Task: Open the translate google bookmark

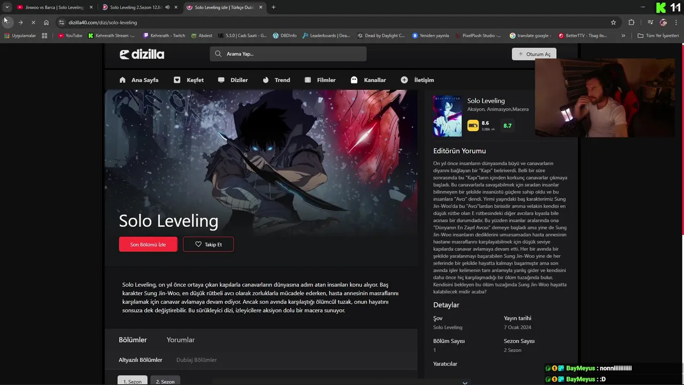Action: [x=530, y=35]
